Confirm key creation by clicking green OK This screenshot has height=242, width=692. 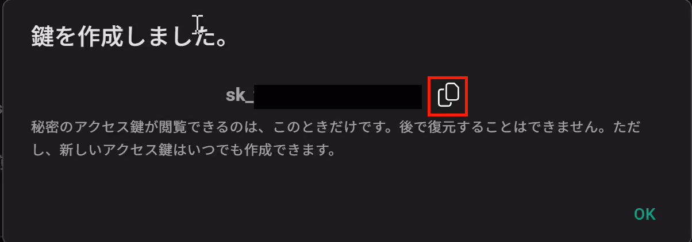click(x=644, y=214)
